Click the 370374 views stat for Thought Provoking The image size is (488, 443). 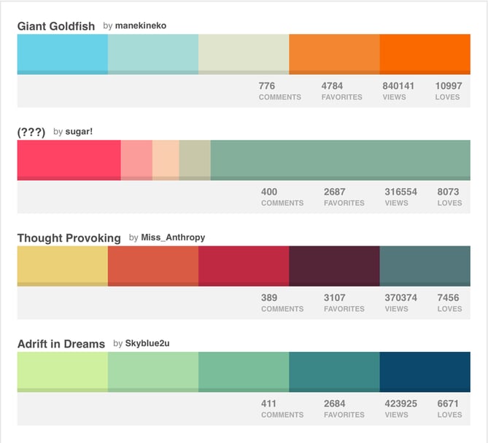click(400, 302)
